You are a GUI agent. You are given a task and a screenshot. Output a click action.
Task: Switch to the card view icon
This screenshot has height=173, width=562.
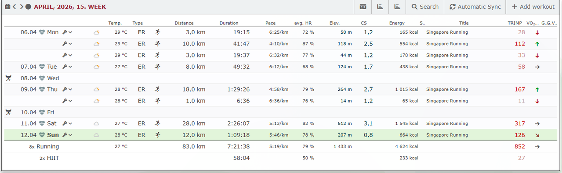(363, 7)
